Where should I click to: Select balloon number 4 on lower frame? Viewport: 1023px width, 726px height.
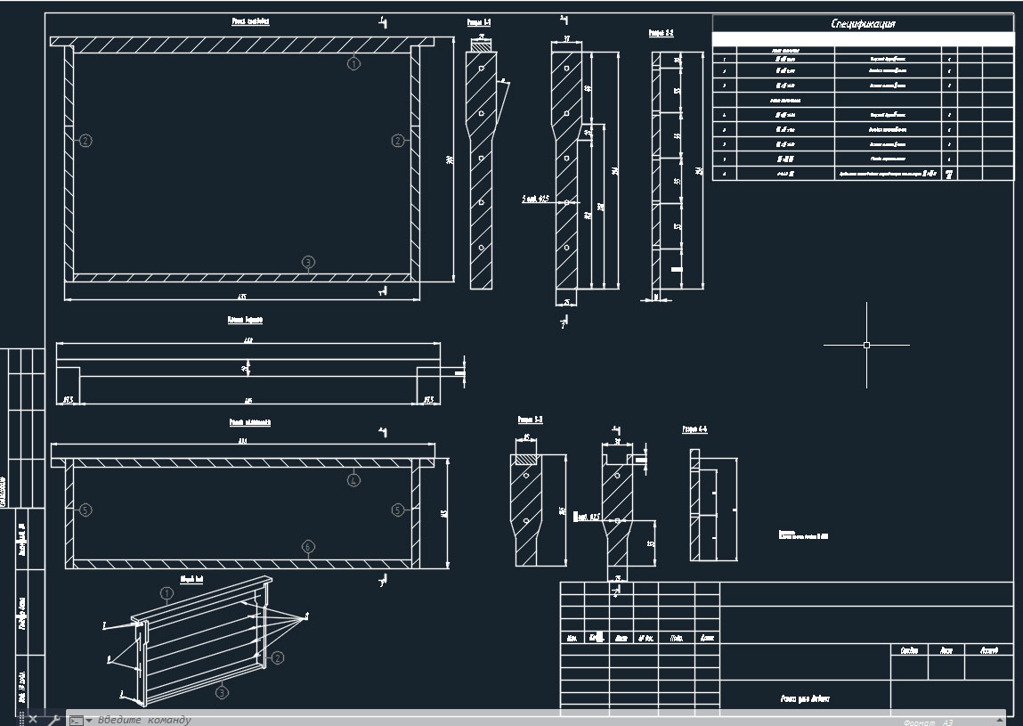[353, 480]
